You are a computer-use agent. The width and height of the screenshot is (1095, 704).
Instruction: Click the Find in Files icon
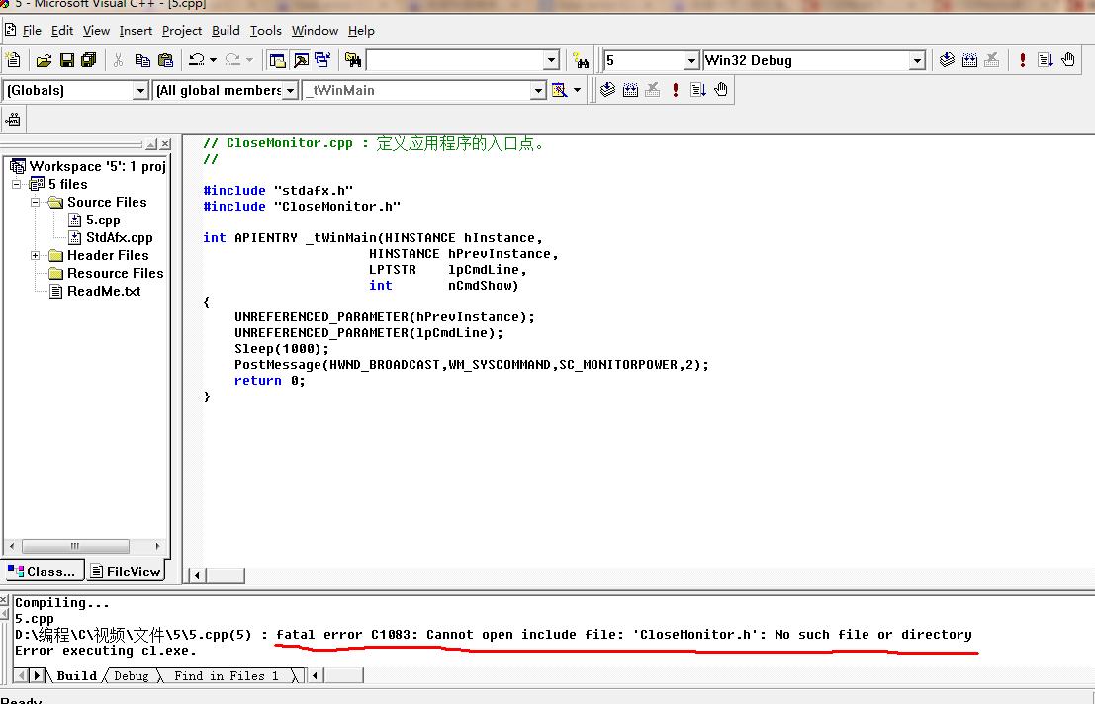[x=353, y=60]
